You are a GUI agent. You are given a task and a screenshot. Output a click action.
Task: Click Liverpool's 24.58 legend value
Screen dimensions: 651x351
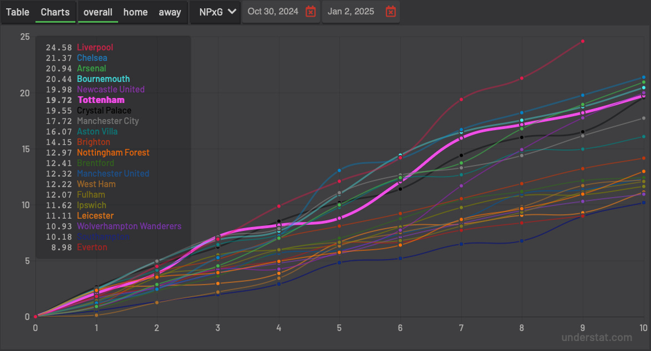59,48
